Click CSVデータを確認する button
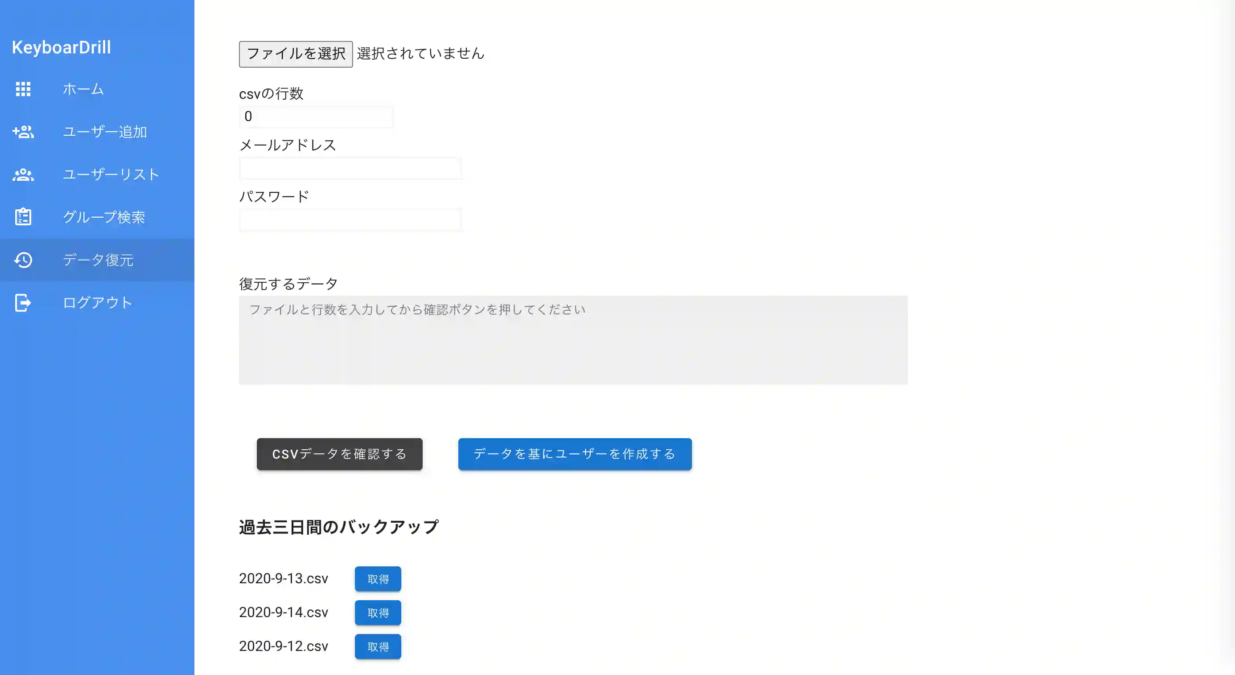This screenshot has width=1235, height=675. pos(339,454)
